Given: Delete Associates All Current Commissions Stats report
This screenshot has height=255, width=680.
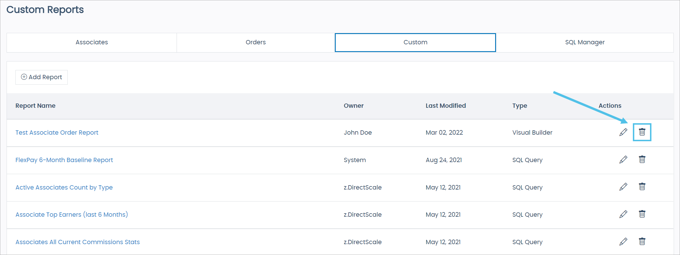Looking at the screenshot, I should [x=642, y=241].
